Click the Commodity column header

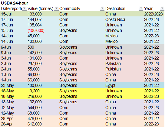tap(70, 9)
